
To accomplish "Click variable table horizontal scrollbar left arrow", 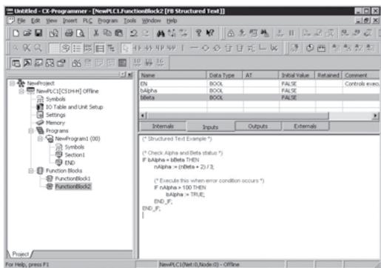I will coord(143,115).
